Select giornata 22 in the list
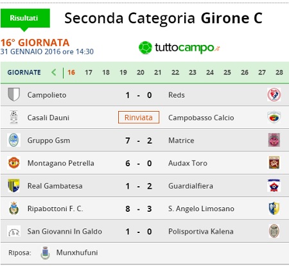 [175, 73]
